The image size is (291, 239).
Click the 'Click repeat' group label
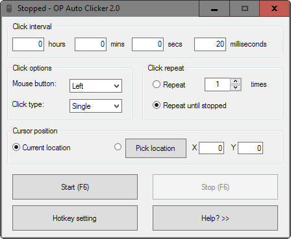(166, 68)
